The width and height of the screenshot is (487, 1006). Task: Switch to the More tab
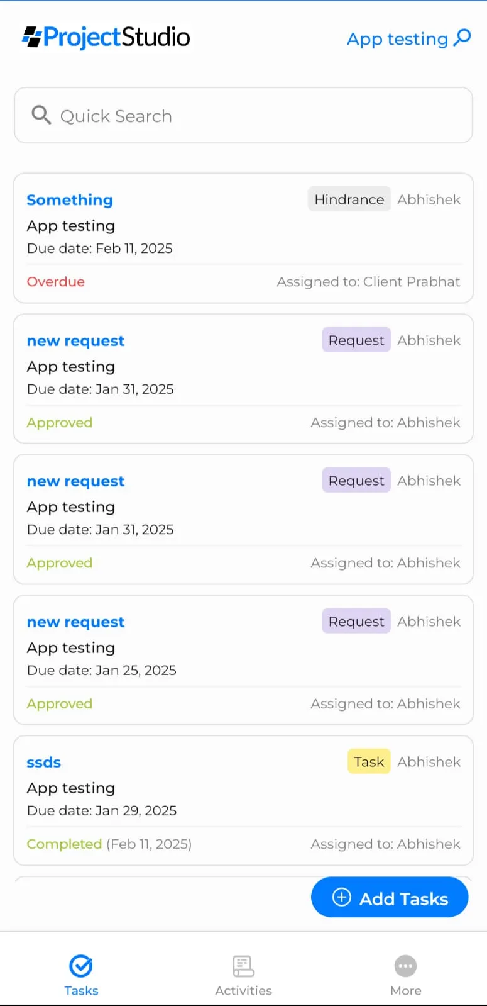(405, 974)
